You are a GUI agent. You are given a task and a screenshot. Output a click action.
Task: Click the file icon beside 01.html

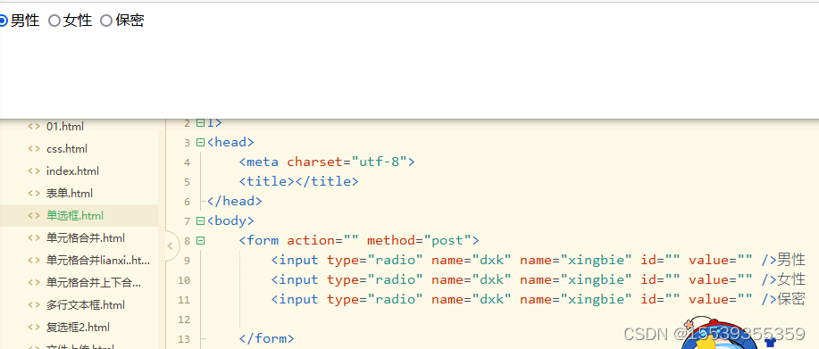[x=34, y=126]
